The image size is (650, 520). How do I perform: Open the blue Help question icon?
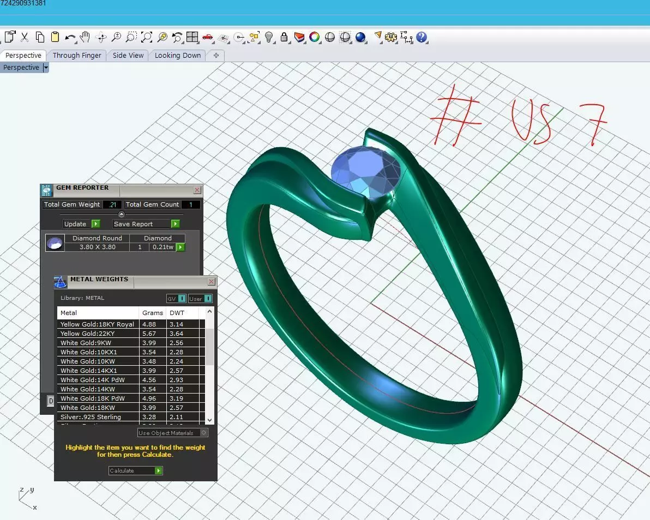click(x=422, y=37)
